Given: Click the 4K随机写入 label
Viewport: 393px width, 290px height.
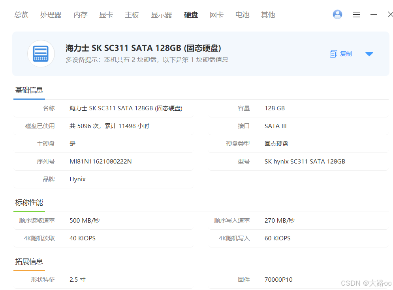Looking at the screenshot, I should click(234, 238).
